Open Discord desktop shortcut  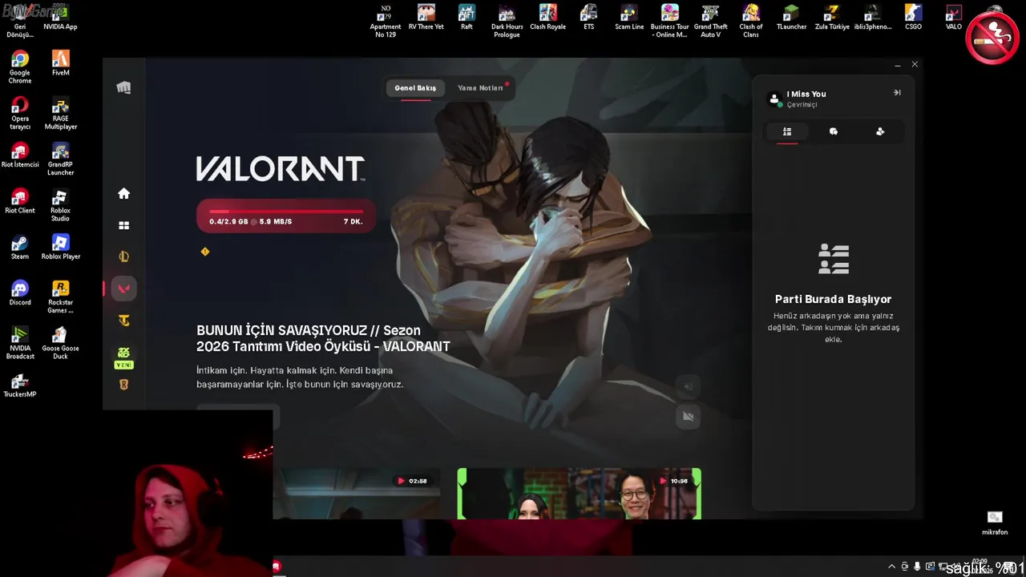20,293
